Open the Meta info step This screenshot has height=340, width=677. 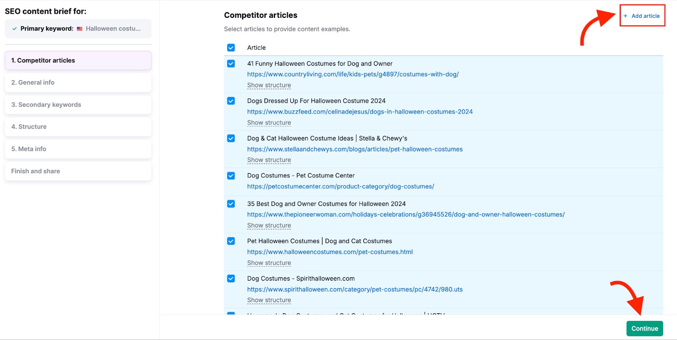coord(78,149)
